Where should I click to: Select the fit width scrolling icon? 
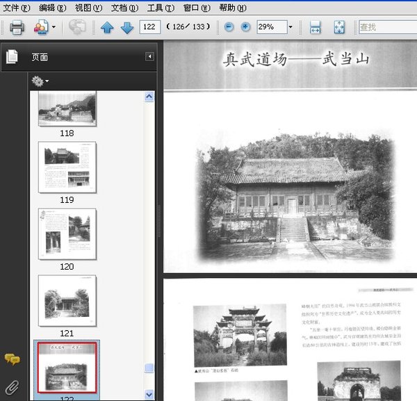click(316, 27)
